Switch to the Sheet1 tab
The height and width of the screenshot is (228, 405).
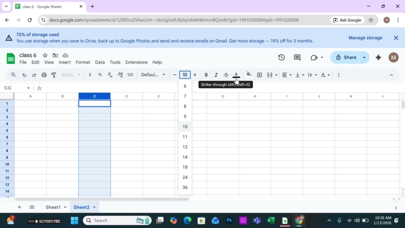53,207
